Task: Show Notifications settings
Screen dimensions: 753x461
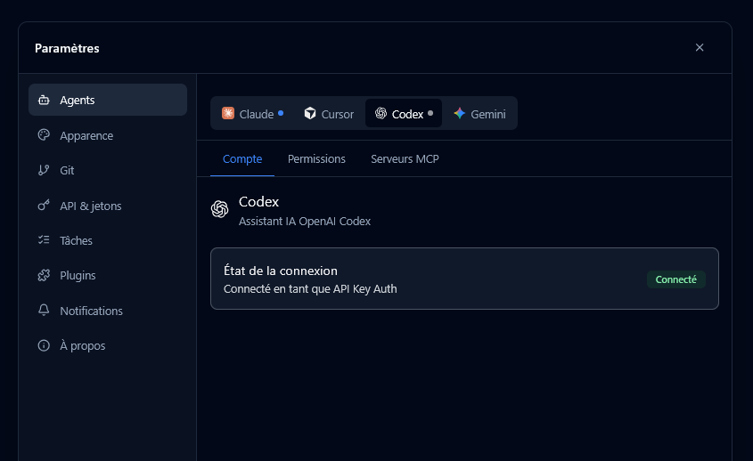Action: coord(108,311)
